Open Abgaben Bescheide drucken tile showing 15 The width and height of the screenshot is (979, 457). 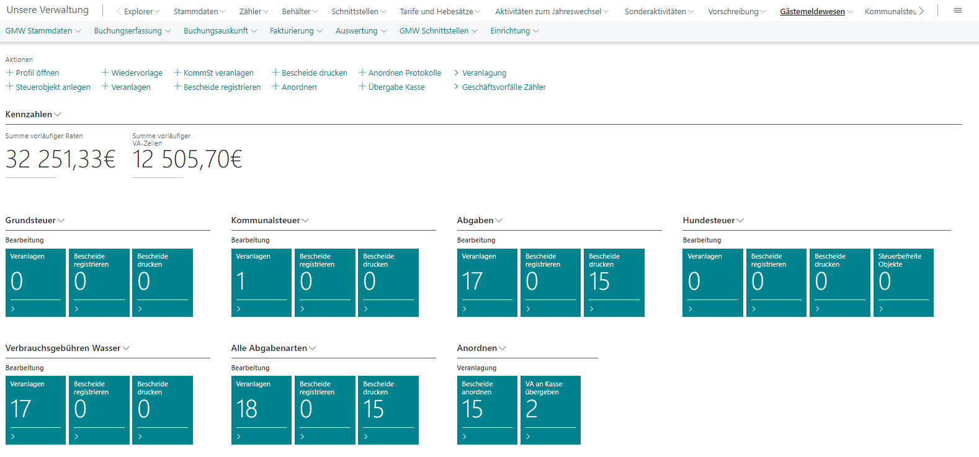click(x=614, y=282)
